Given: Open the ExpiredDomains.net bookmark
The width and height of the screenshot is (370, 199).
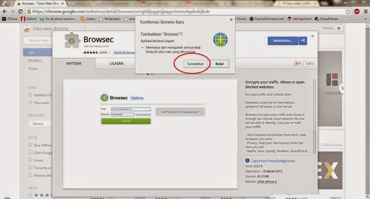Looking at the screenshot, I should (267, 19).
